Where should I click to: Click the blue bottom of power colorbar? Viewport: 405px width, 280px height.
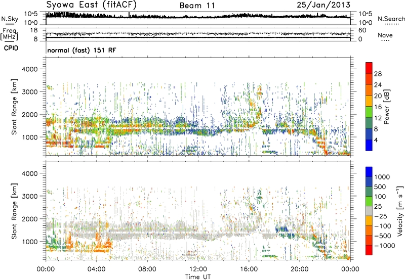click(369, 146)
